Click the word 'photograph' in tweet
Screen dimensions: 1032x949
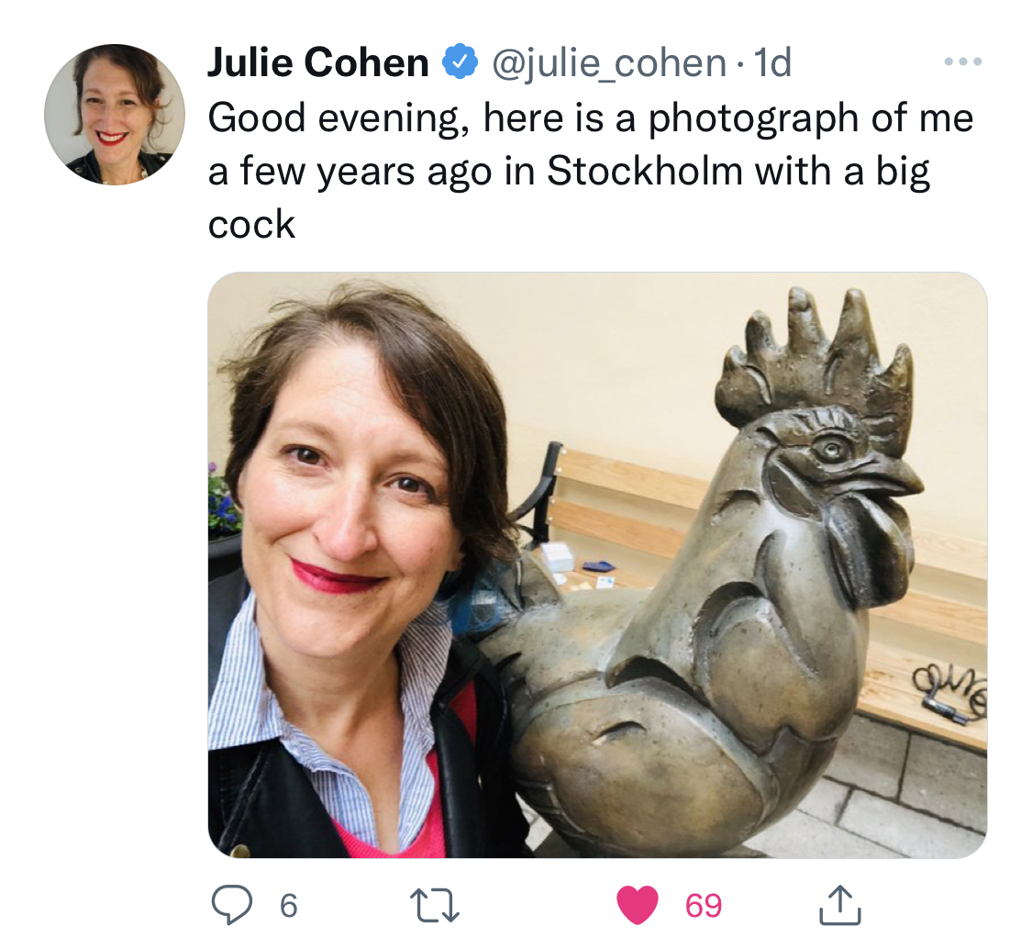point(754,120)
